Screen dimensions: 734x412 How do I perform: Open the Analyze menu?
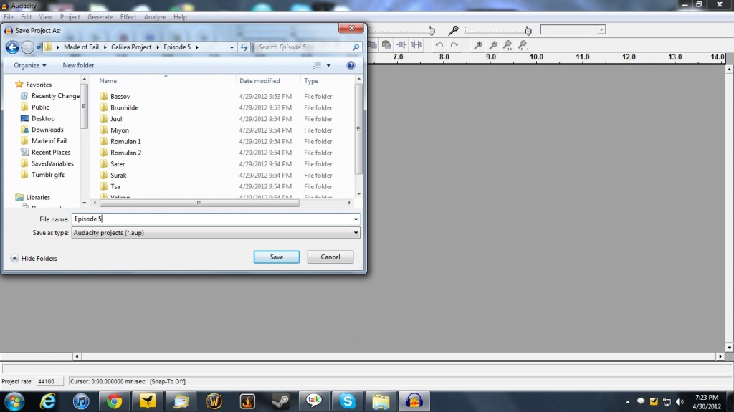tap(155, 17)
